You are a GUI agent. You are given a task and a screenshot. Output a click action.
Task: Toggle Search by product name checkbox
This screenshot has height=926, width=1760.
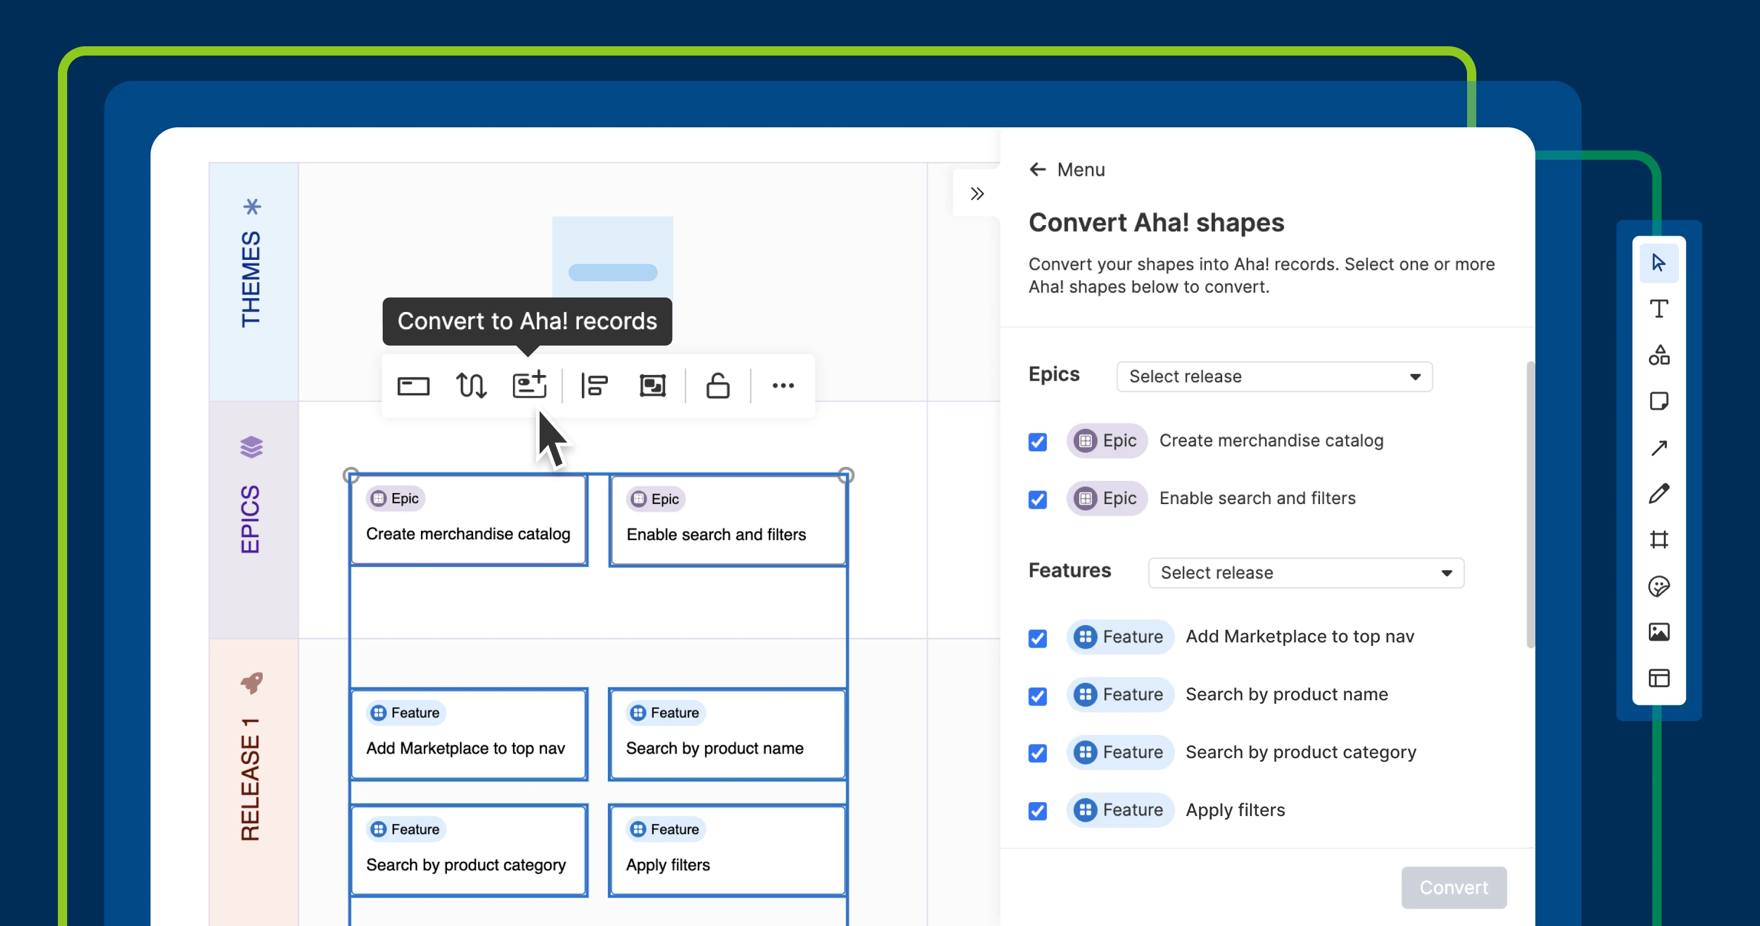click(1037, 696)
